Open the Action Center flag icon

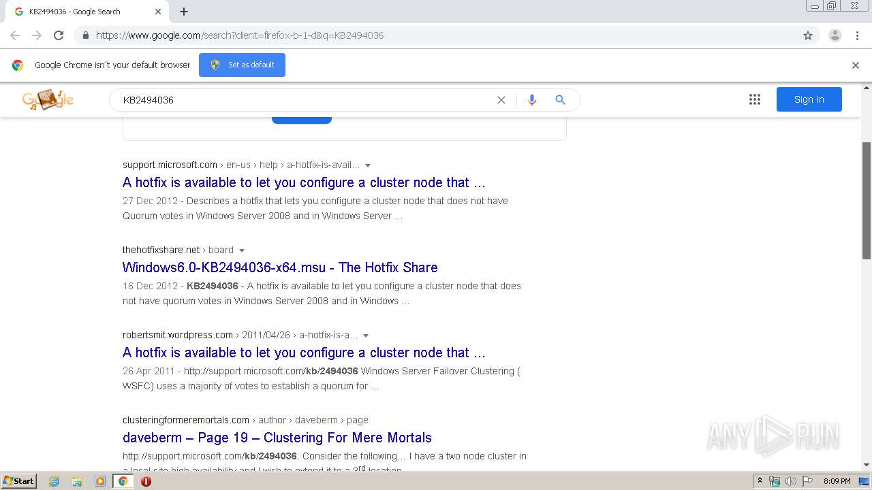(x=807, y=481)
